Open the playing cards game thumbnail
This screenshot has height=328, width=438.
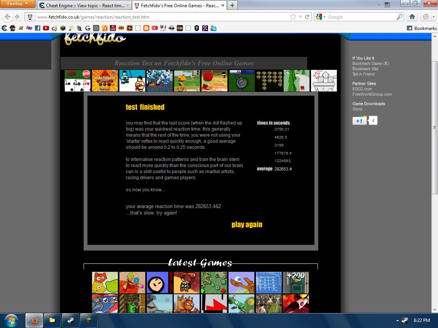[78, 80]
